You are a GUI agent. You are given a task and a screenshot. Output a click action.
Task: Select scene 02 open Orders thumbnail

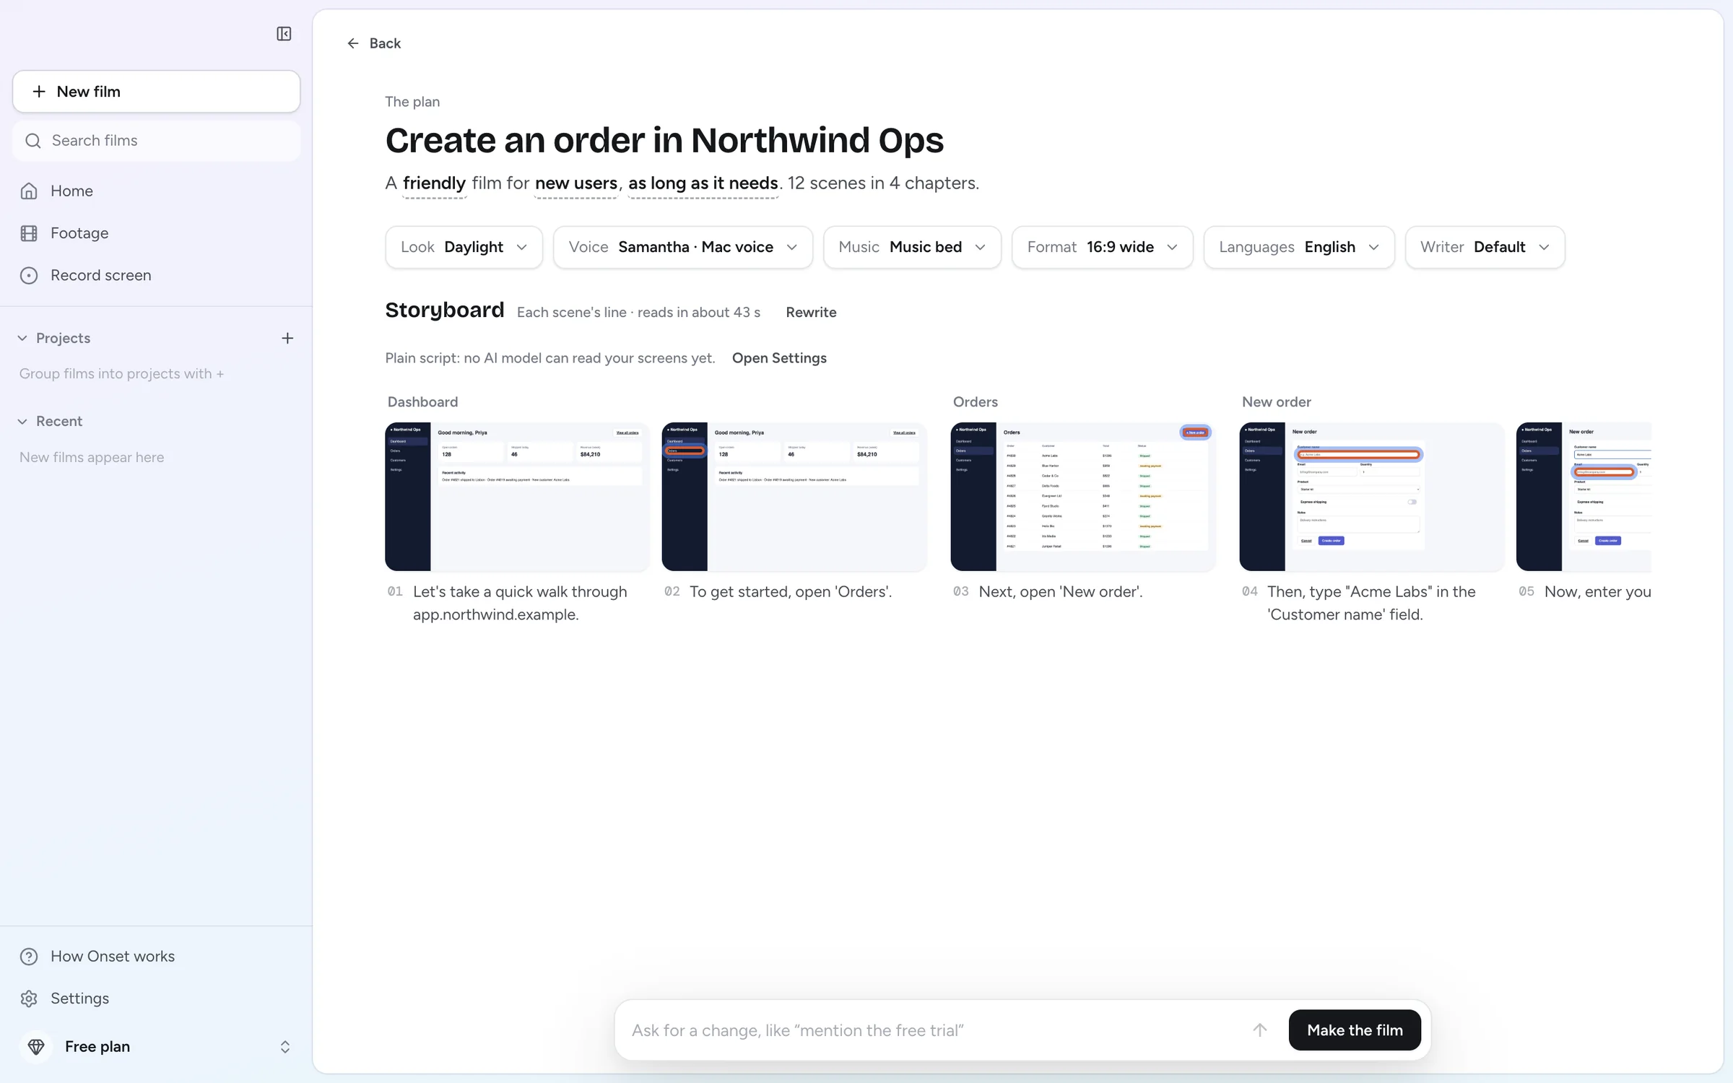tap(794, 497)
